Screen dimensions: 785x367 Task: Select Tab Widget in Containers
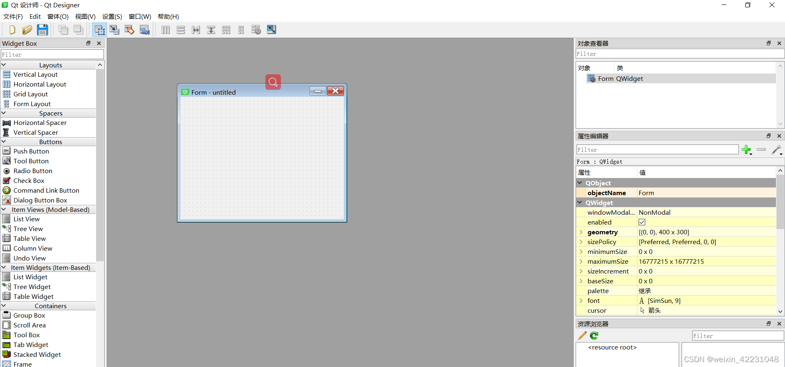point(31,345)
